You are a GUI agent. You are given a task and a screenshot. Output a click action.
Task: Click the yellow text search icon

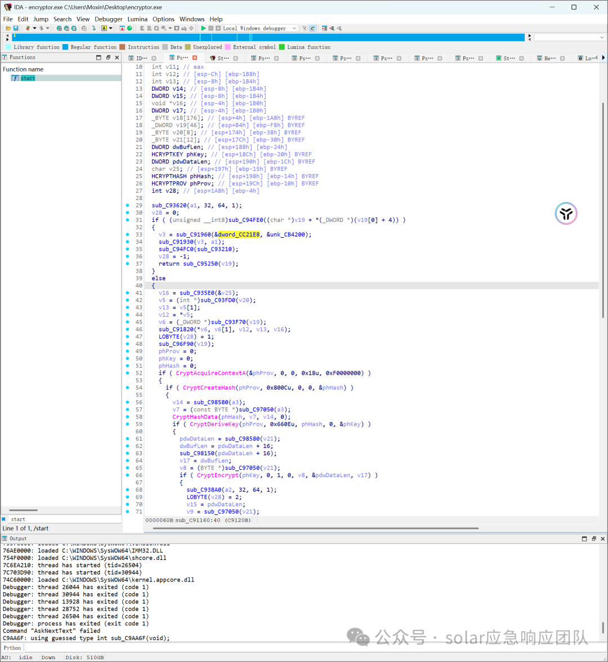(x=104, y=28)
